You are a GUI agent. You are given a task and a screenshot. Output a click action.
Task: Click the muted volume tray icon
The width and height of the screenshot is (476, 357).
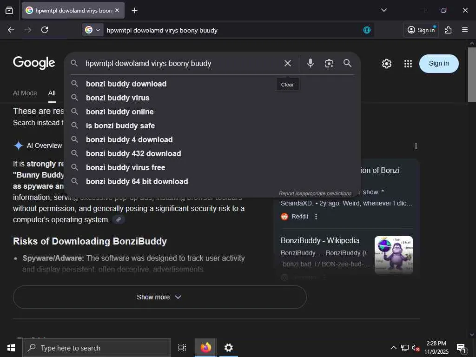[x=416, y=348]
